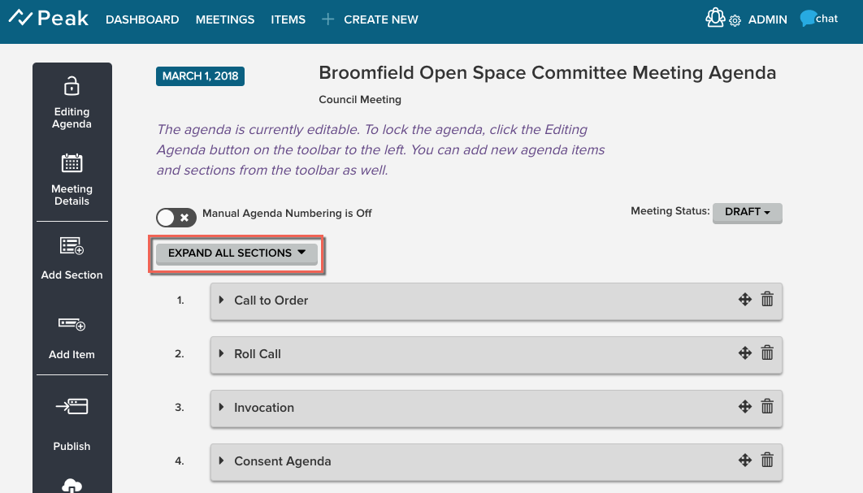
Task: Open the Draft meeting status dropdown
Action: coord(747,212)
